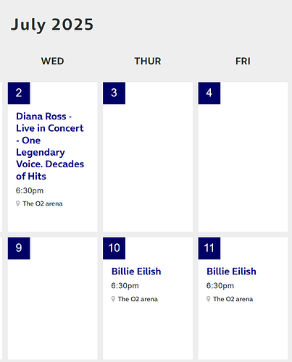
Task: Open the Billie Eilish event on the 11th
Action: click(x=231, y=271)
